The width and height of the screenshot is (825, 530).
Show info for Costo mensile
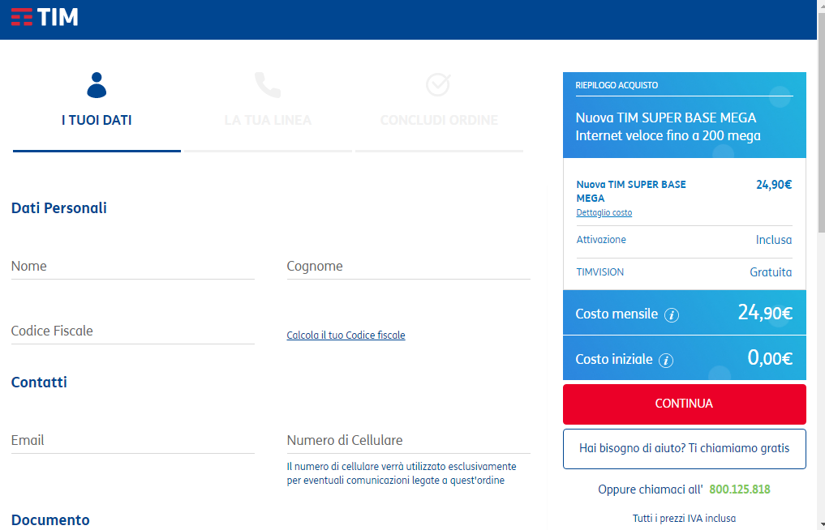pos(672,315)
